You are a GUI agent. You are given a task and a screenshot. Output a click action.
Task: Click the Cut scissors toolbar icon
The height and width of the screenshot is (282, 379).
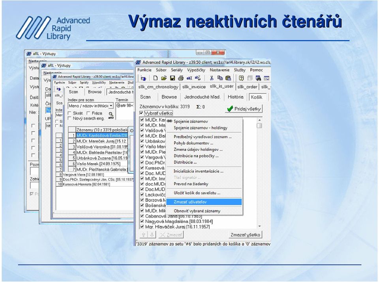click(x=212, y=78)
